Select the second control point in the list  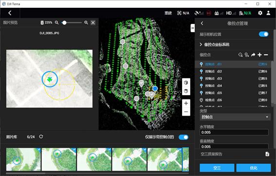234,71
